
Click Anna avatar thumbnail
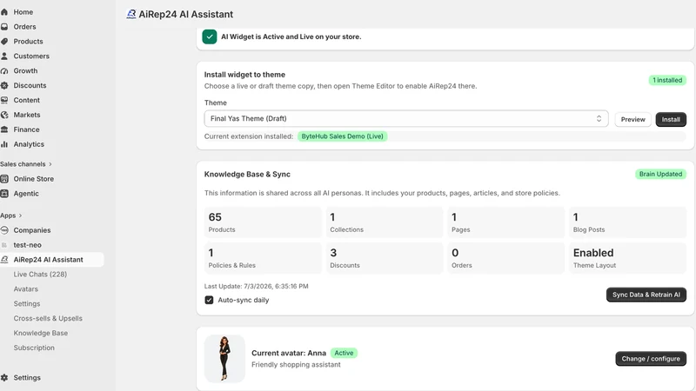[224, 359]
